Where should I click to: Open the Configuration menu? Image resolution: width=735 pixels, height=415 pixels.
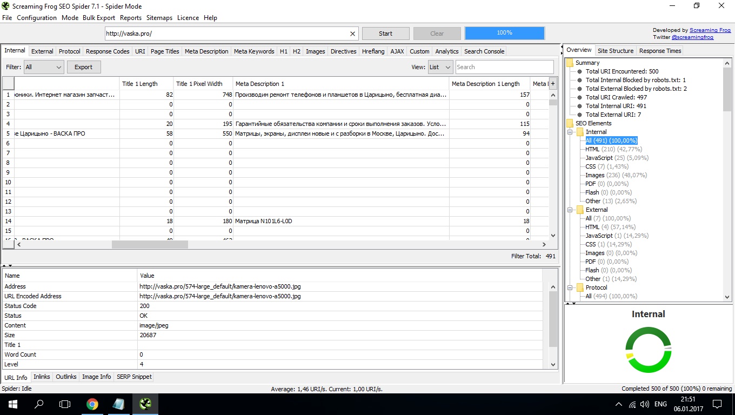pyautogui.click(x=37, y=18)
